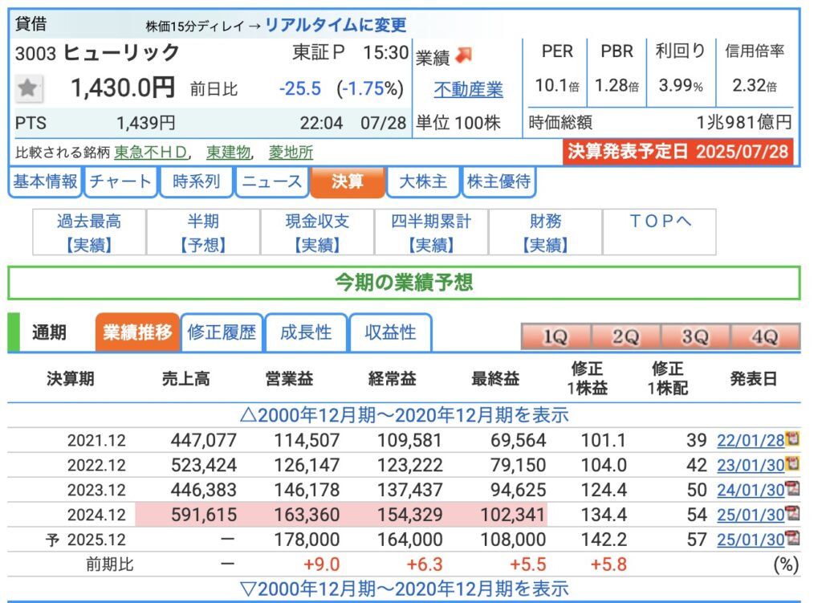822x603 pixels.
Task: Click the 1Q quarter button
Action: click(555, 336)
